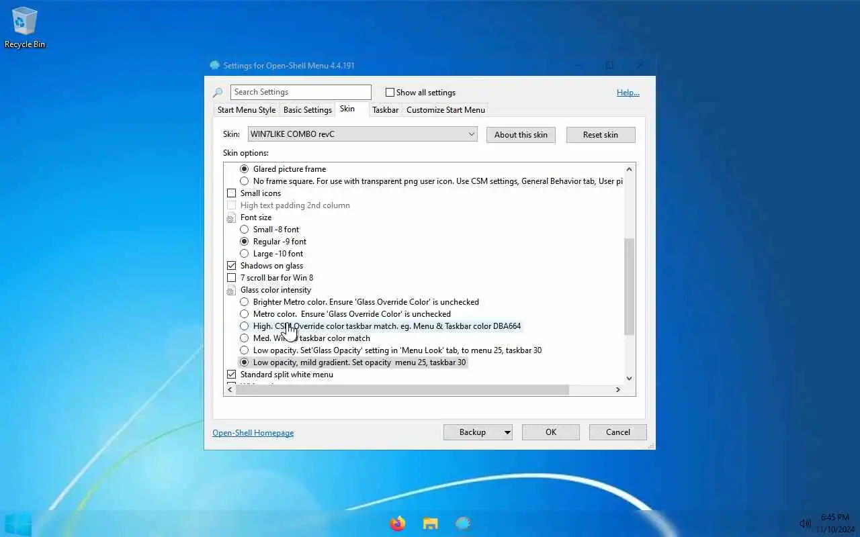Select Metro color radio option
Viewport: 860px width, 537px height.
pyautogui.click(x=245, y=314)
